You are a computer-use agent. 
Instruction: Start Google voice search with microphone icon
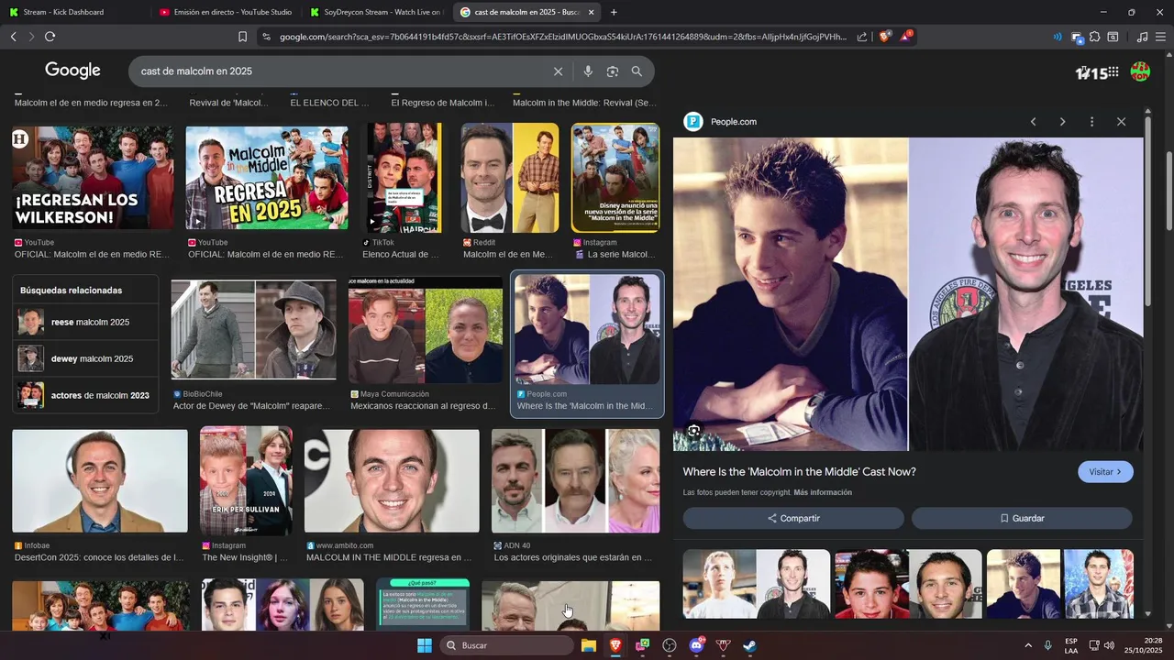tap(588, 71)
